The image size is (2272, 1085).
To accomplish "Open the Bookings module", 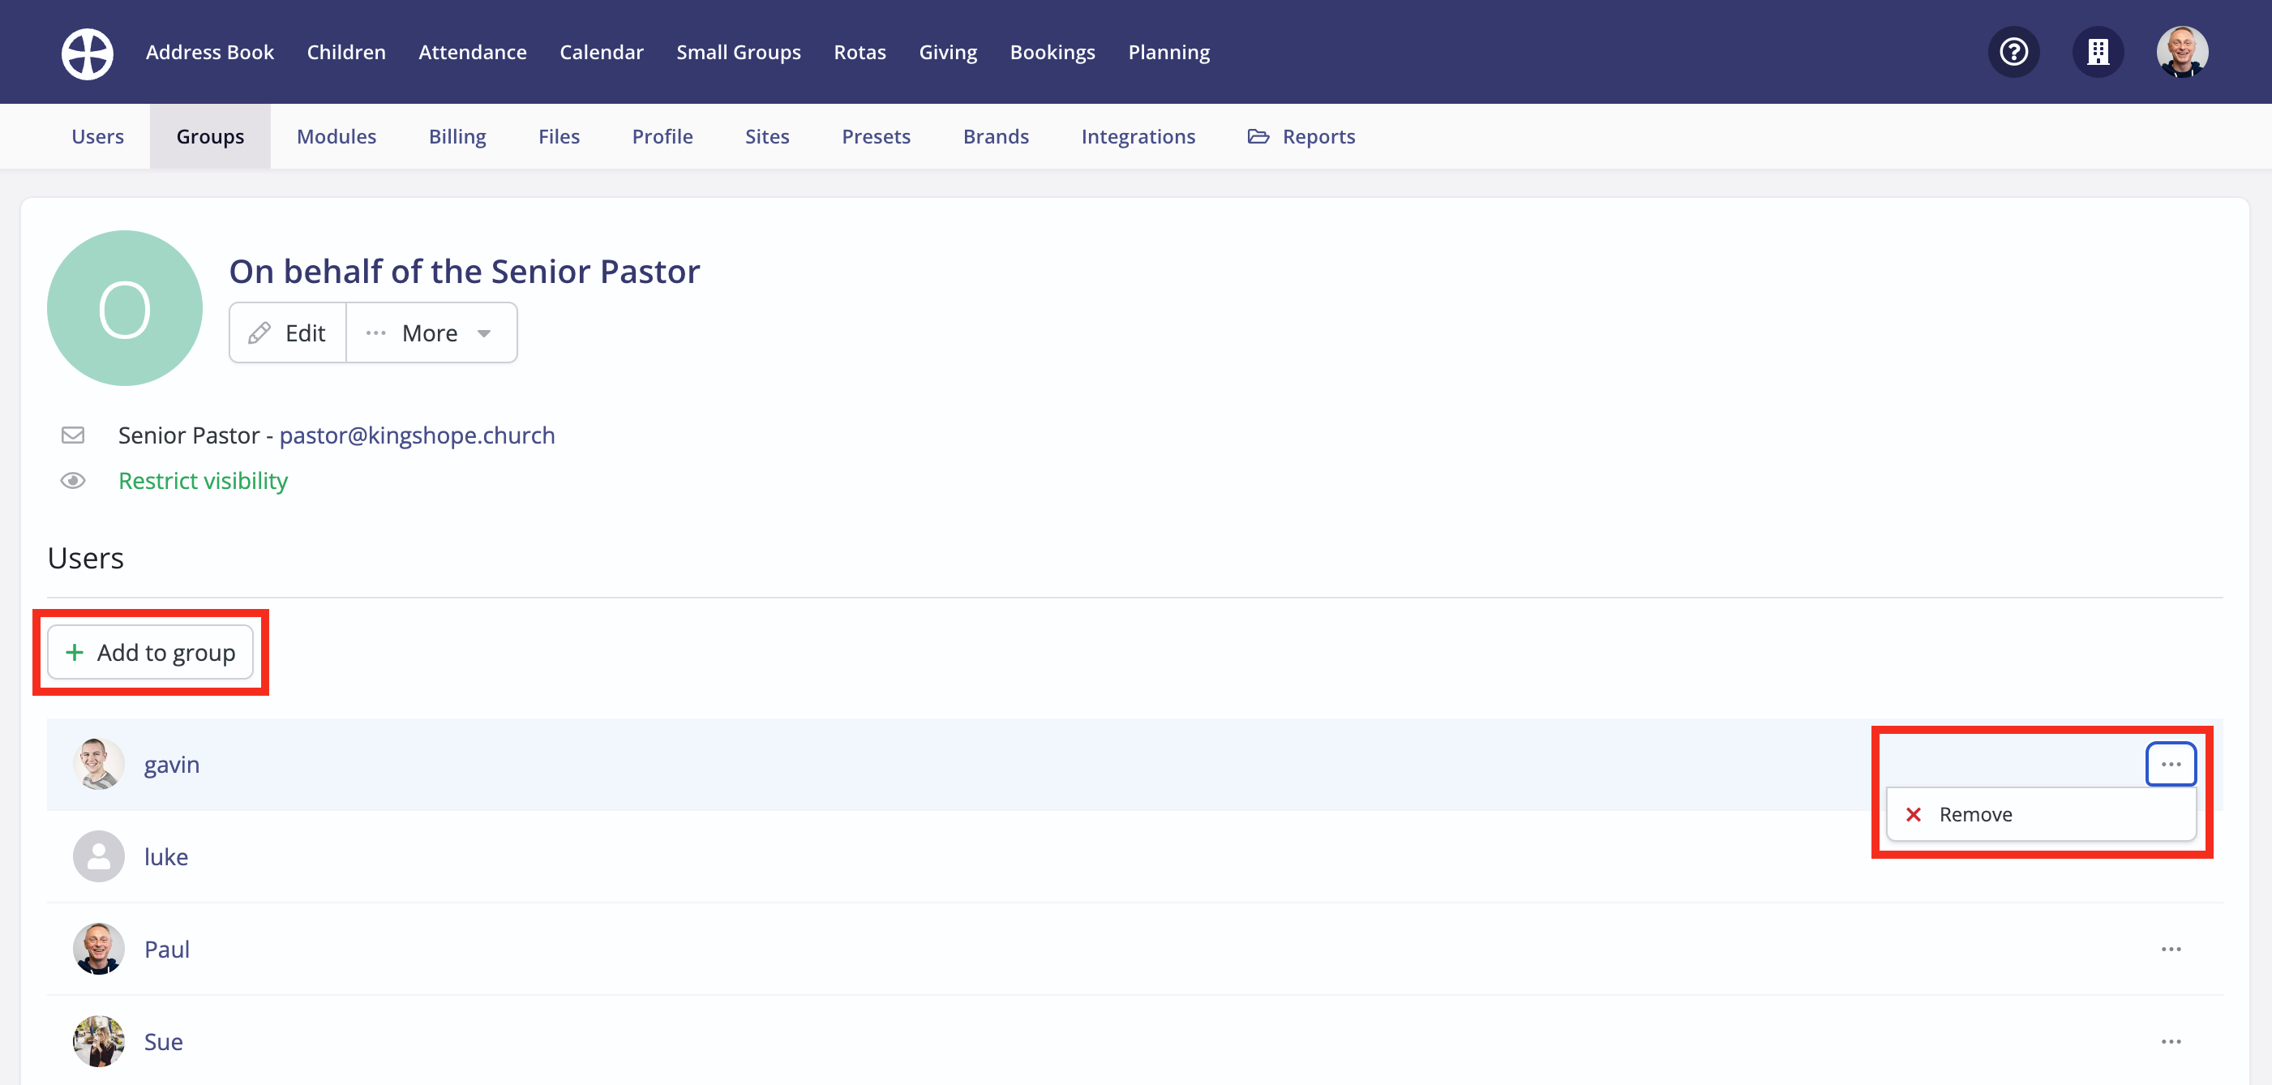I will (x=1052, y=52).
